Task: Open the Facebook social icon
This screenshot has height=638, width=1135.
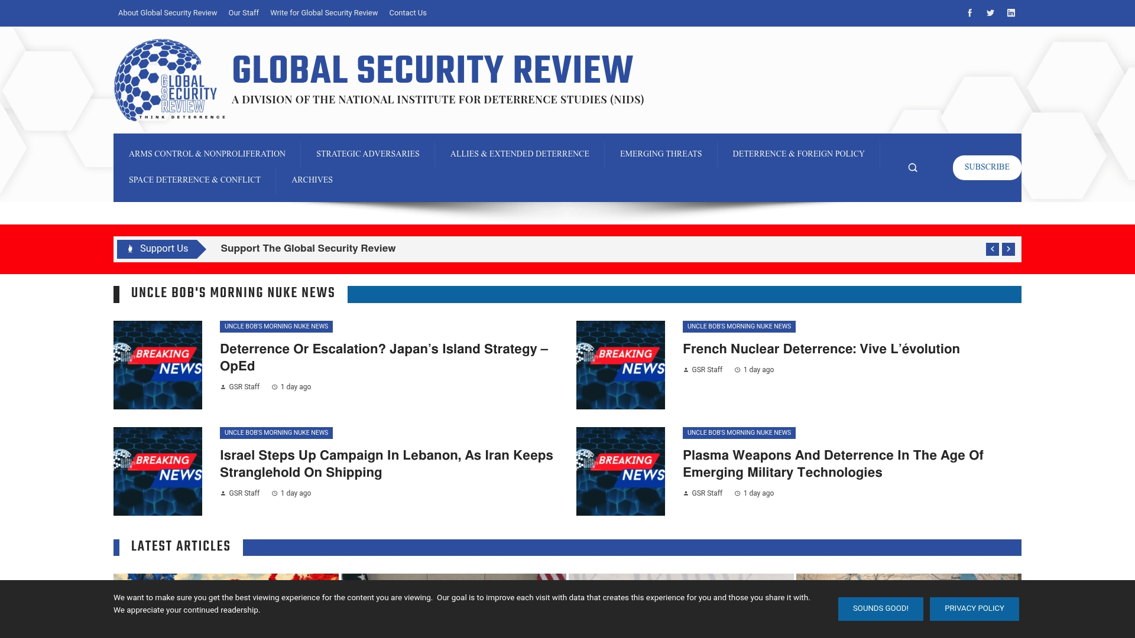Action: pyautogui.click(x=969, y=13)
